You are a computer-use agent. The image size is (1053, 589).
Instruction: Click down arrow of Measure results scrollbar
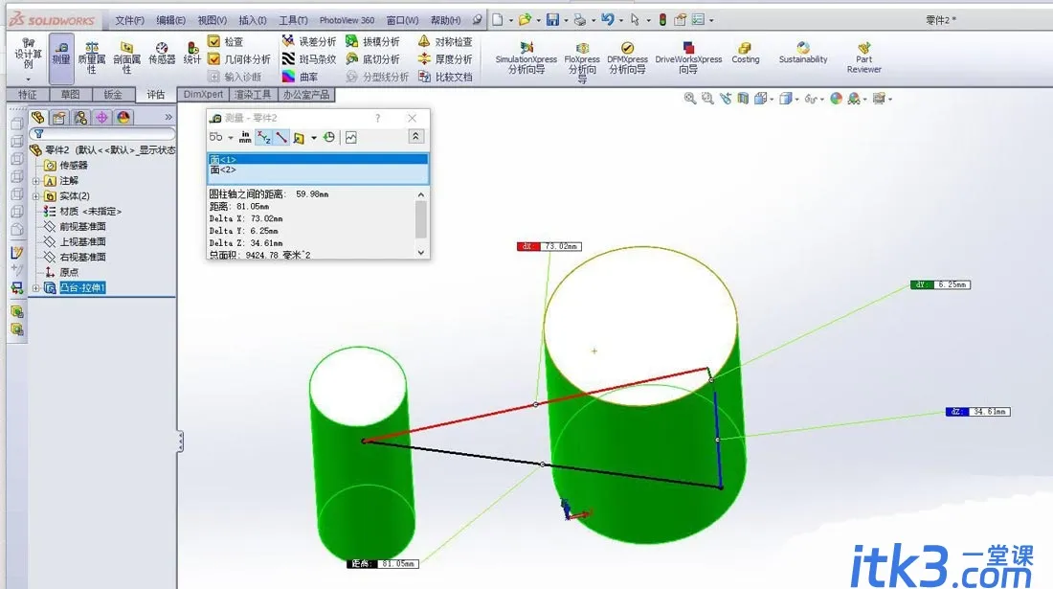421,253
